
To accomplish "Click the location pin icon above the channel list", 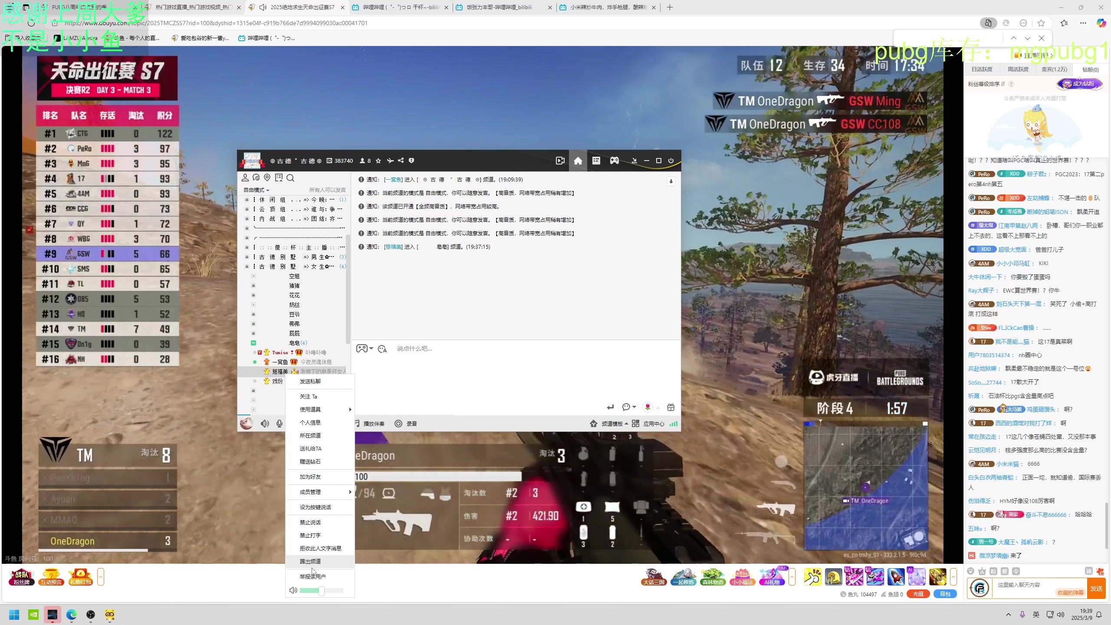I will [267, 178].
